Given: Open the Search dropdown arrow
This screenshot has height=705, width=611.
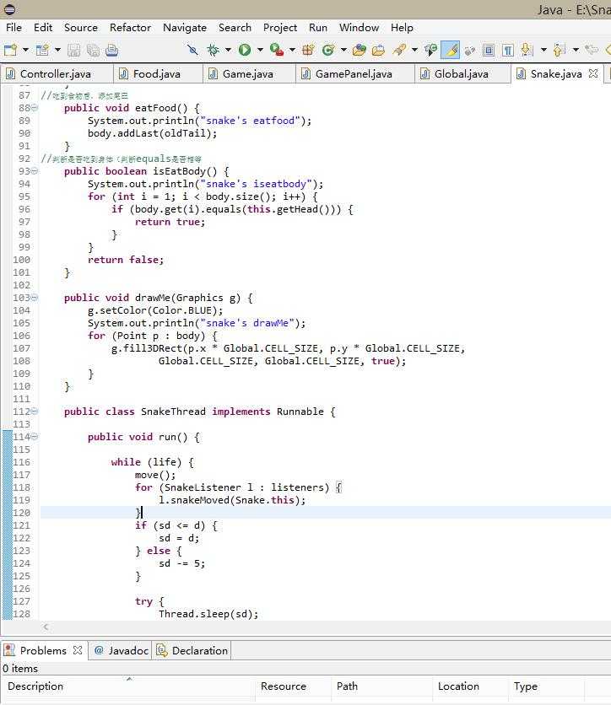Looking at the screenshot, I should tap(414, 50).
